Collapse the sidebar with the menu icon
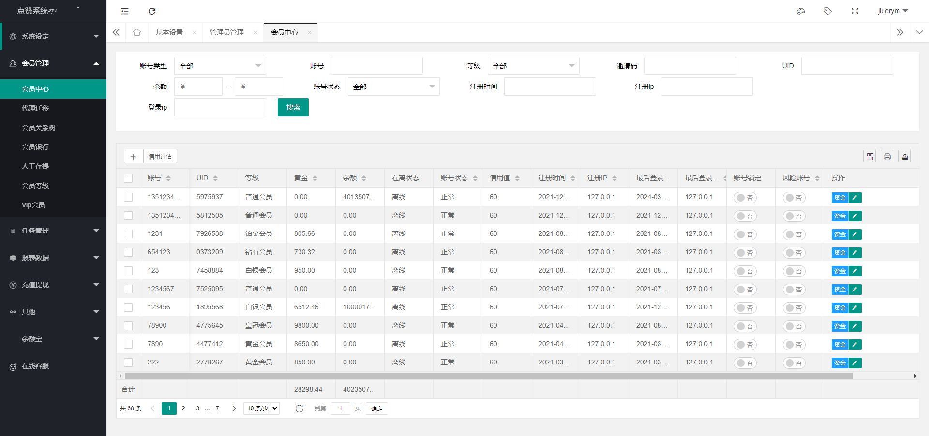Screen dimensions: 929x436 tap(125, 11)
